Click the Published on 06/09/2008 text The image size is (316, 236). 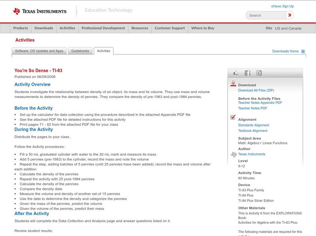tap(35, 77)
